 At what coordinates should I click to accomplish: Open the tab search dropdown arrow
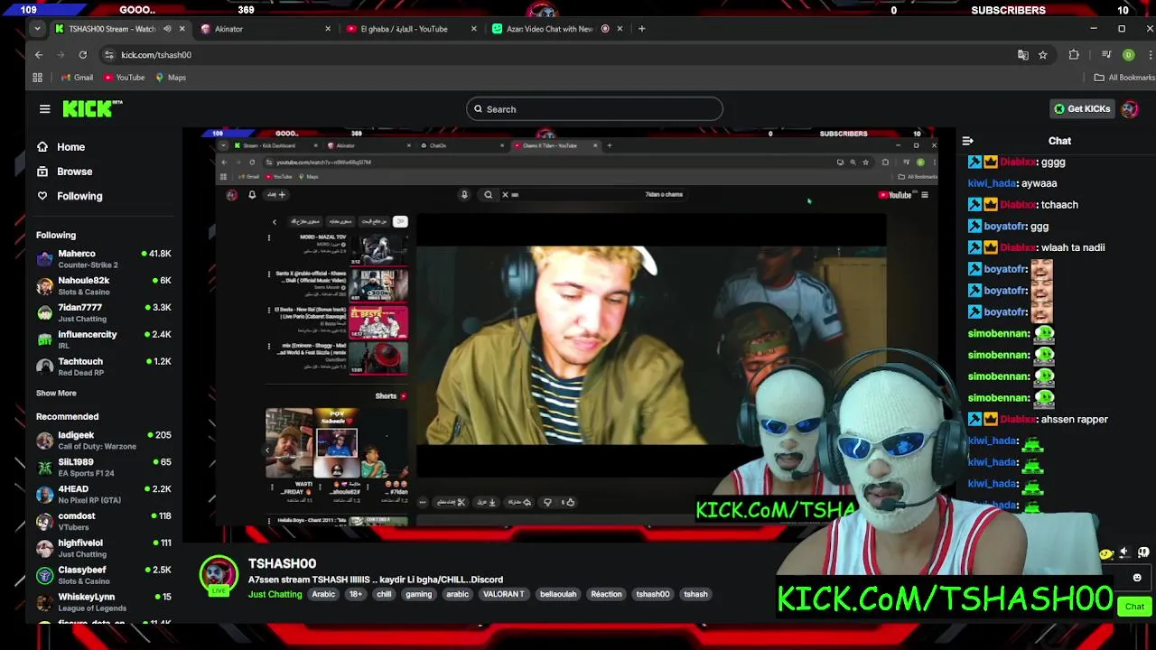point(37,29)
